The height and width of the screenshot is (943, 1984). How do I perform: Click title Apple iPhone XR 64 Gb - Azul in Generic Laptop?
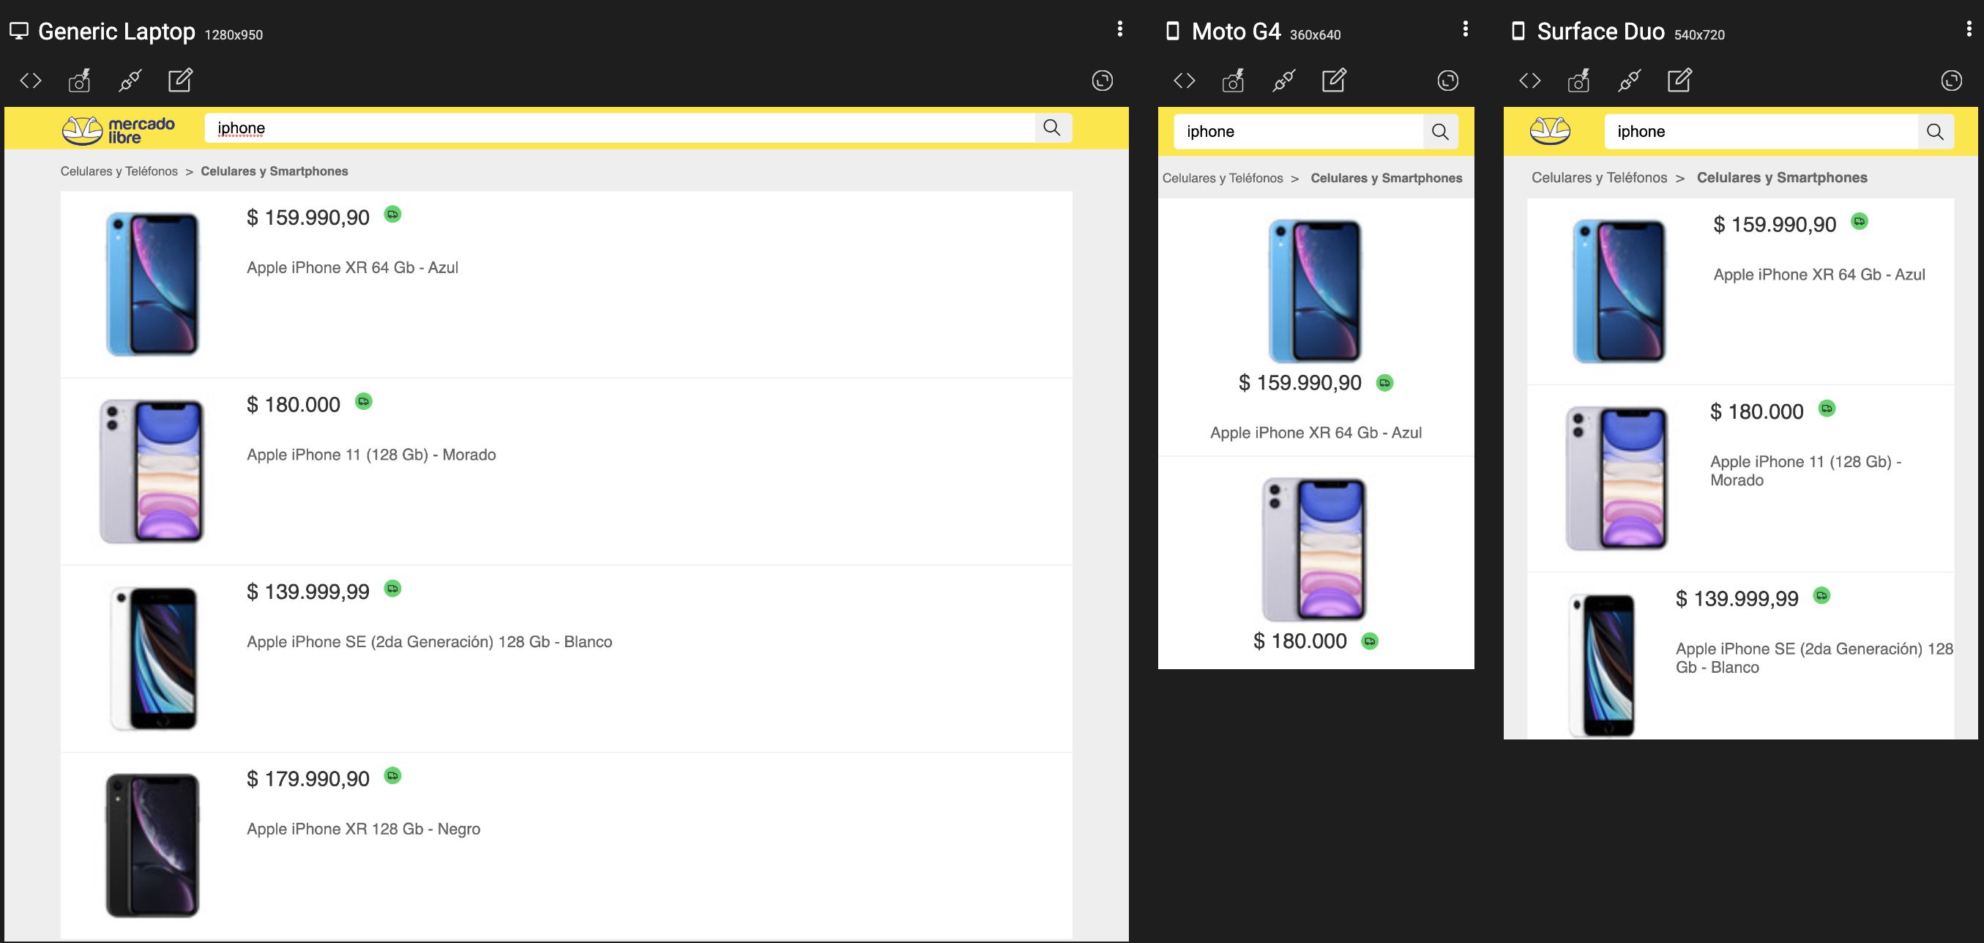coord(352,267)
